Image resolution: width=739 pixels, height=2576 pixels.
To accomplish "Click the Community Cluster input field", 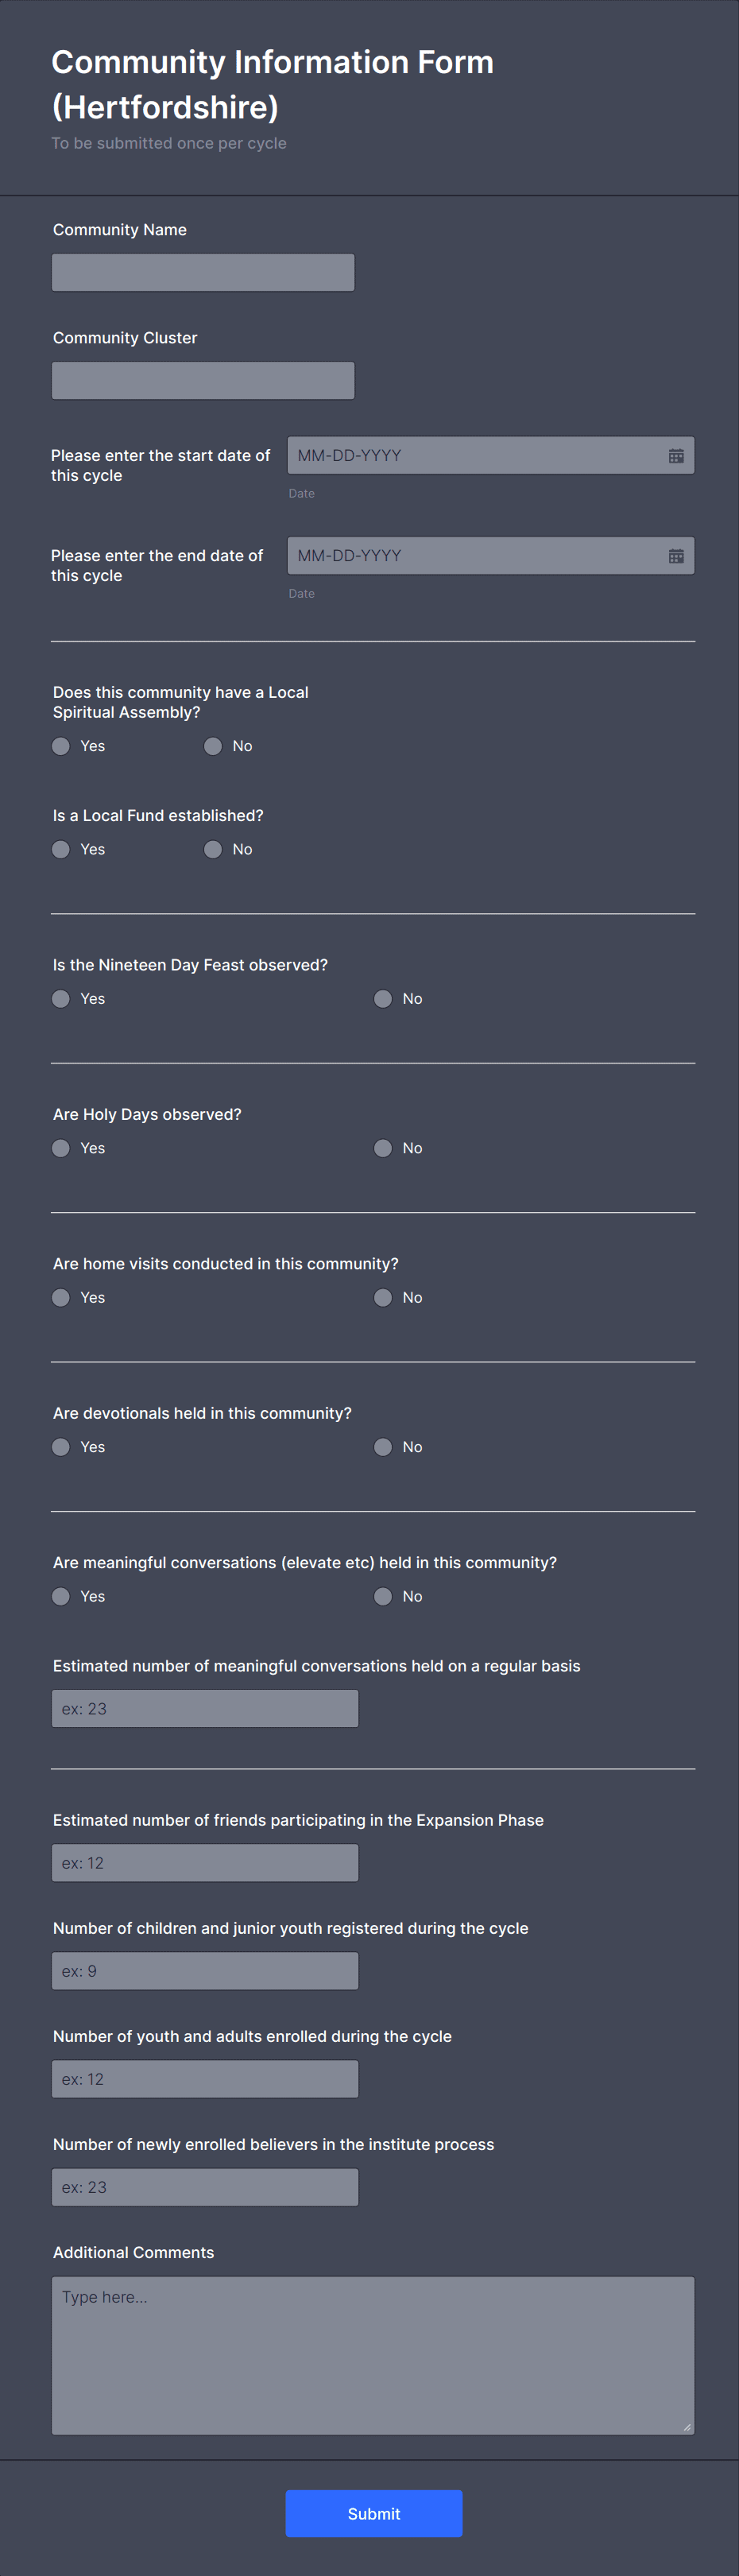I will 202,379.
